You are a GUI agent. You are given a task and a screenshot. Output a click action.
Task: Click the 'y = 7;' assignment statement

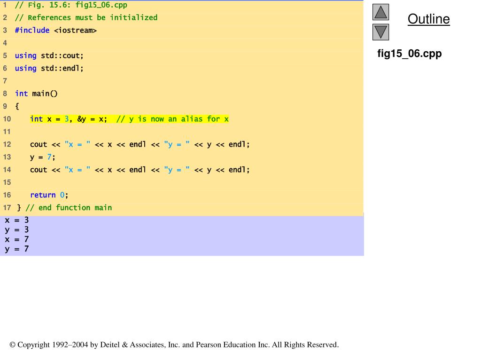tap(43, 157)
